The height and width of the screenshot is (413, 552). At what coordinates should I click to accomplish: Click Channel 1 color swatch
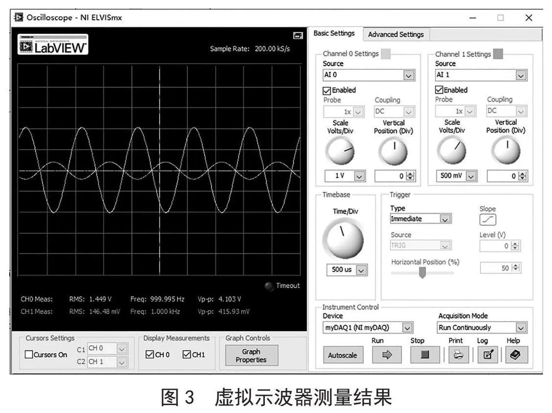(498, 54)
